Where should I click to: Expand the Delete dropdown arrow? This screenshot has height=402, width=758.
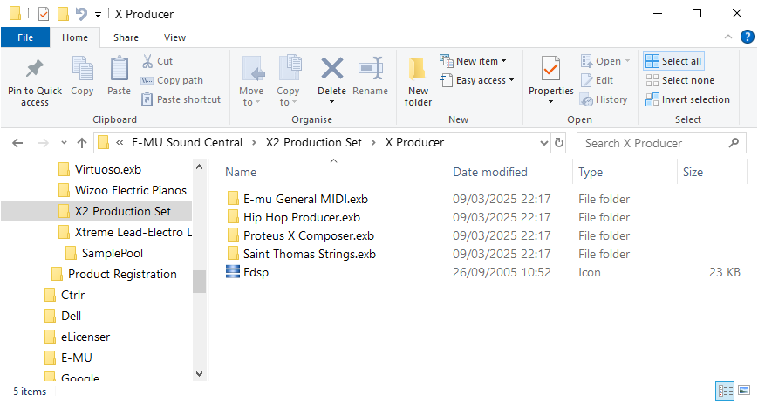(x=332, y=102)
